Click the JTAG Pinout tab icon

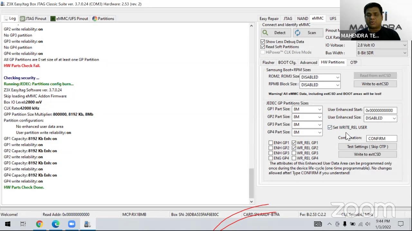click(x=23, y=19)
